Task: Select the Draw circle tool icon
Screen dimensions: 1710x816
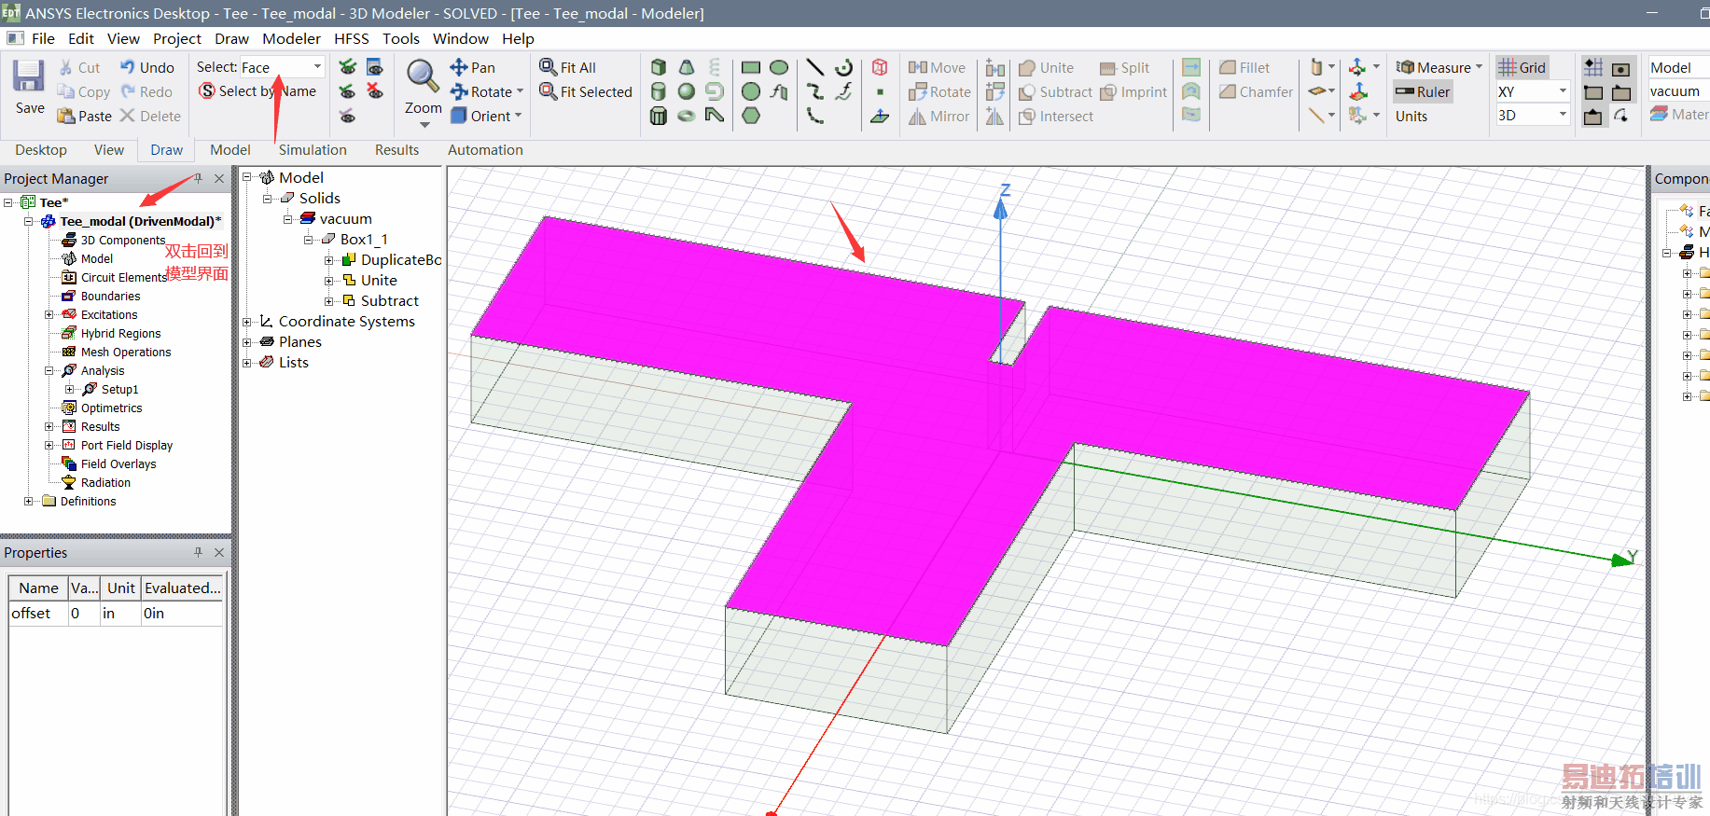Action: click(x=751, y=91)
